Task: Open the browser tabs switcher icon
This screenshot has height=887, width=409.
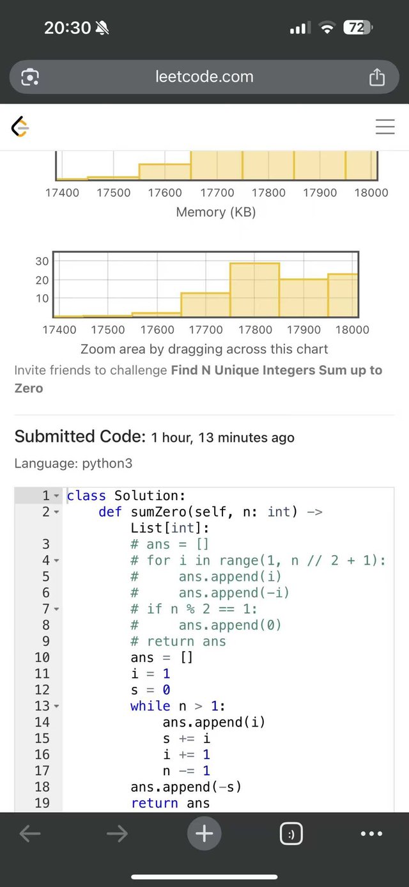Action: [291, 833]
